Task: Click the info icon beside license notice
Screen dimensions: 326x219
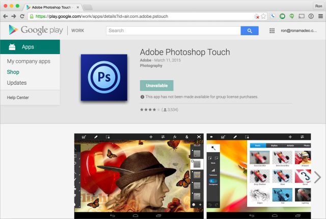Action: pos(142,97)
